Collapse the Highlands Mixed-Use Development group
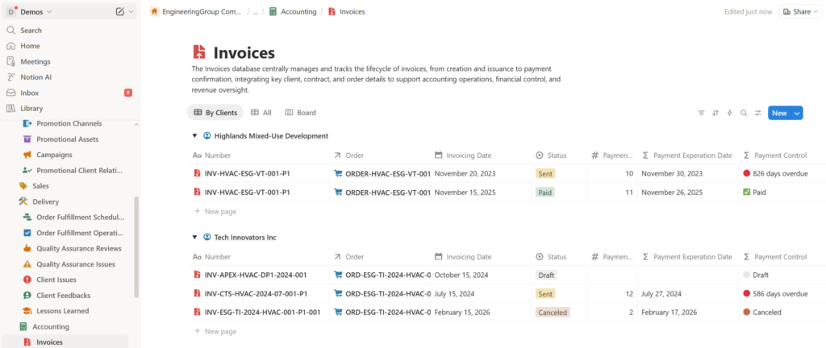The image size is (826, 348). coord(194,136)
